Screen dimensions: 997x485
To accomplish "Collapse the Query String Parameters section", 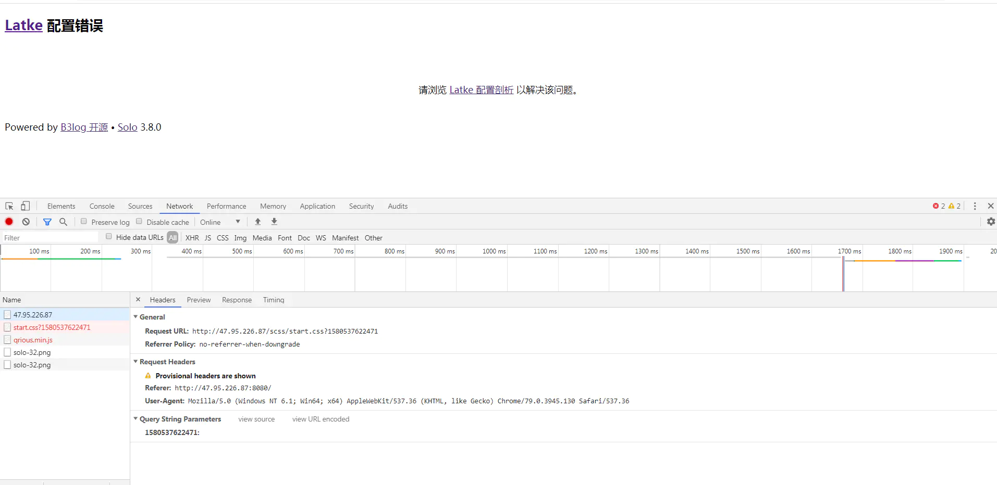I will 136,419.
